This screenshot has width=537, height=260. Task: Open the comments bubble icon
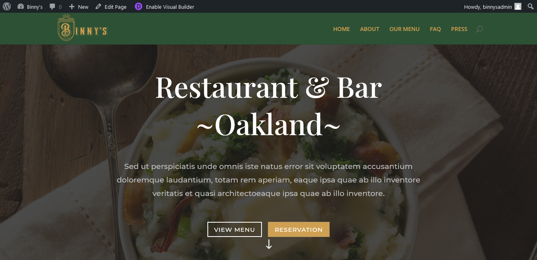[x=53, y=7]
